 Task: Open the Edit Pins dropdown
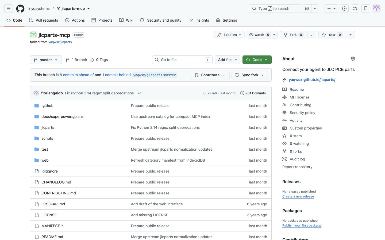pos(229,35)
